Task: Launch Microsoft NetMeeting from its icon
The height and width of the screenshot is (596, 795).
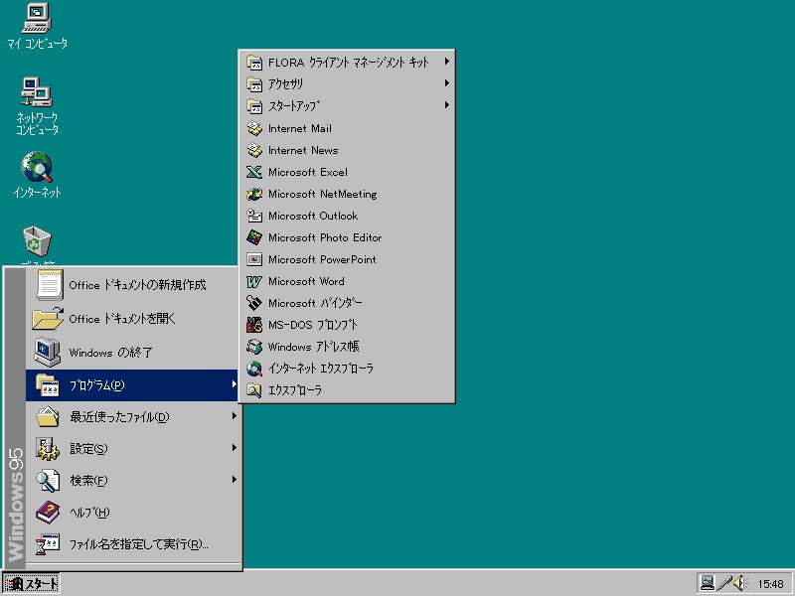Action: [254, 194]
